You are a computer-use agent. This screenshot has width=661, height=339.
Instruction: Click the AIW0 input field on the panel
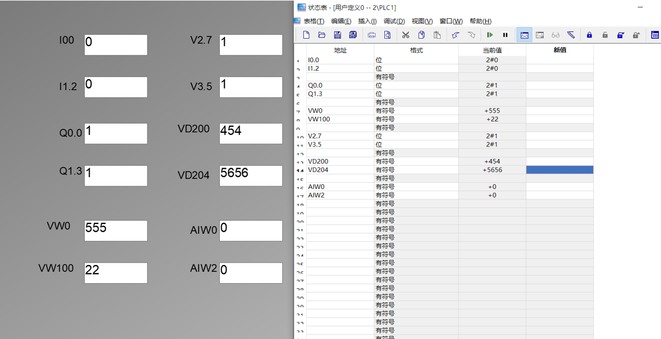point(251,230)
